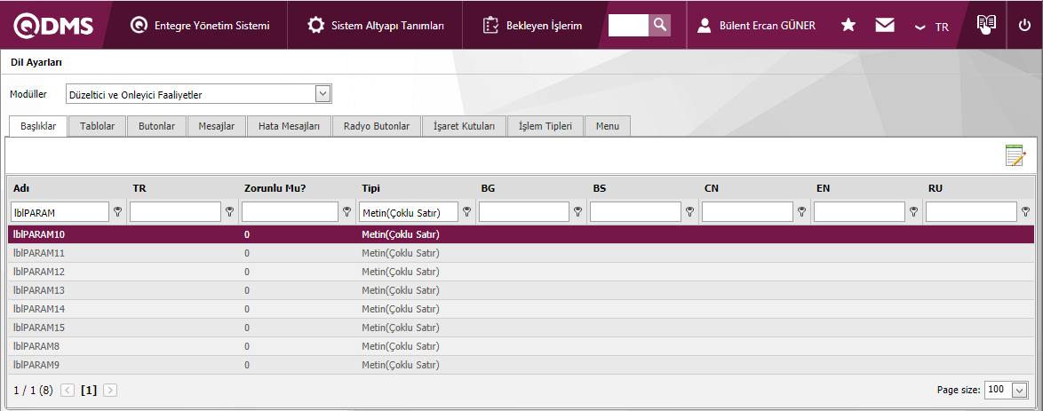Open the İşaret Kutuları tab
The image size is (1043, 411).
click(464, 126)
